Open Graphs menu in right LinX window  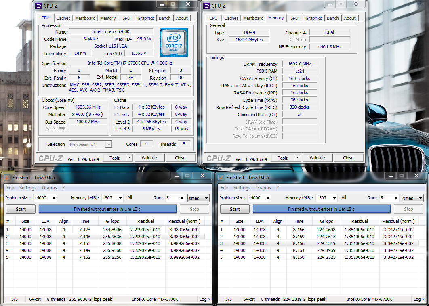(263, 188)
